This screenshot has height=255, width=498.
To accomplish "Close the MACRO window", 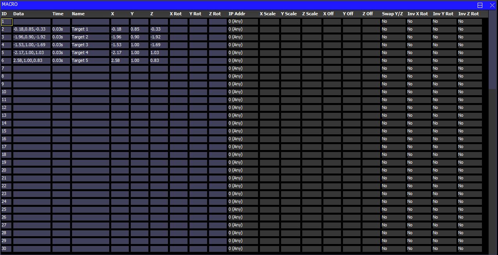I will coord(492,5).
